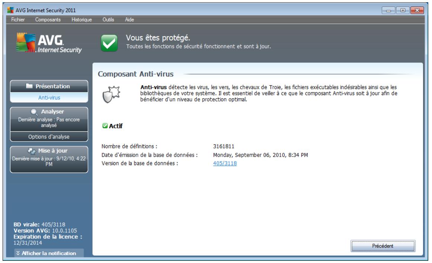Viewport: 432px width, 263px height.
Task: Select the Anti-virus sidebar entry
Action: coord(49,97)
